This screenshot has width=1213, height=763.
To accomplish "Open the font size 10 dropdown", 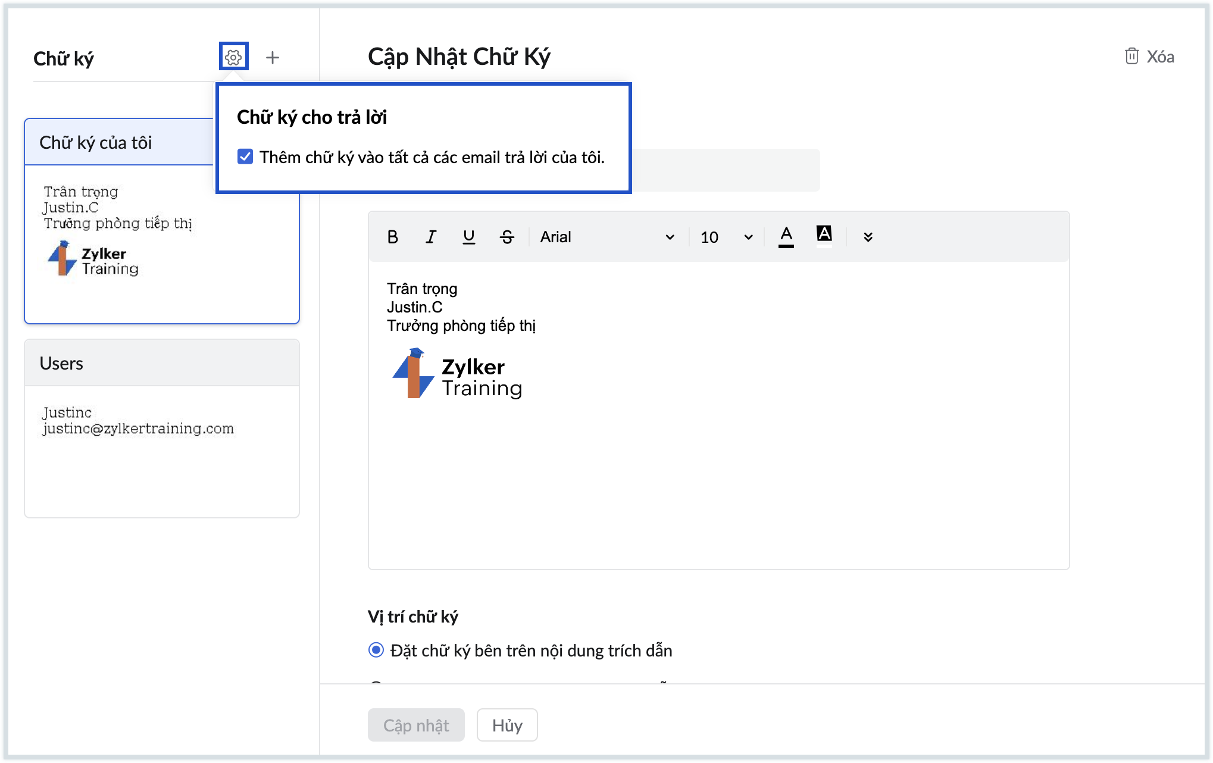I will pos(727,237).
